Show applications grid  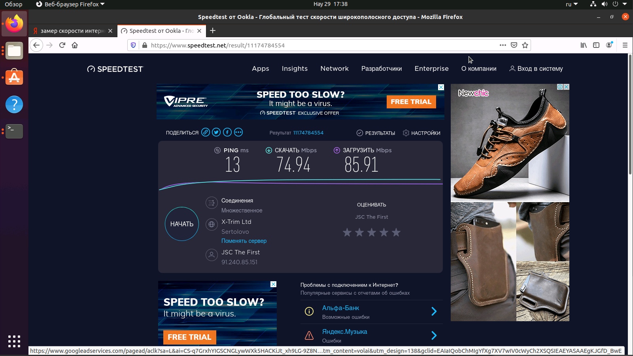click(14, 341)
